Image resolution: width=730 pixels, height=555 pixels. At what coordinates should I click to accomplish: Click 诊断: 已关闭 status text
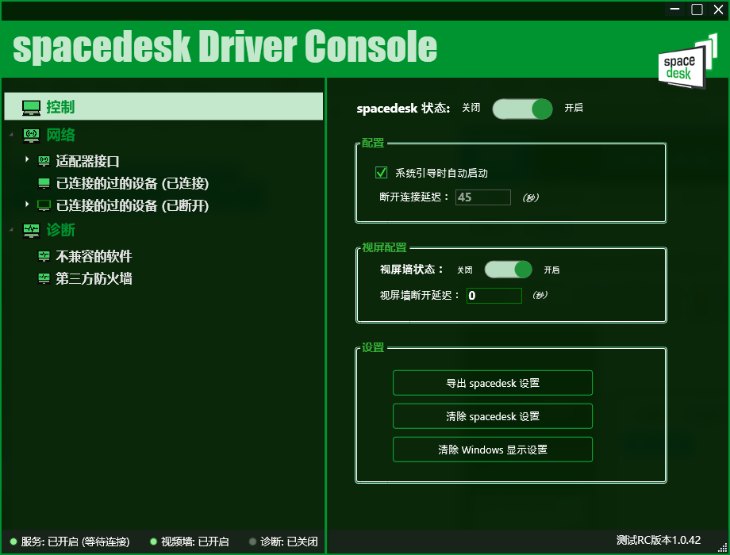click(x=289, y=542)
